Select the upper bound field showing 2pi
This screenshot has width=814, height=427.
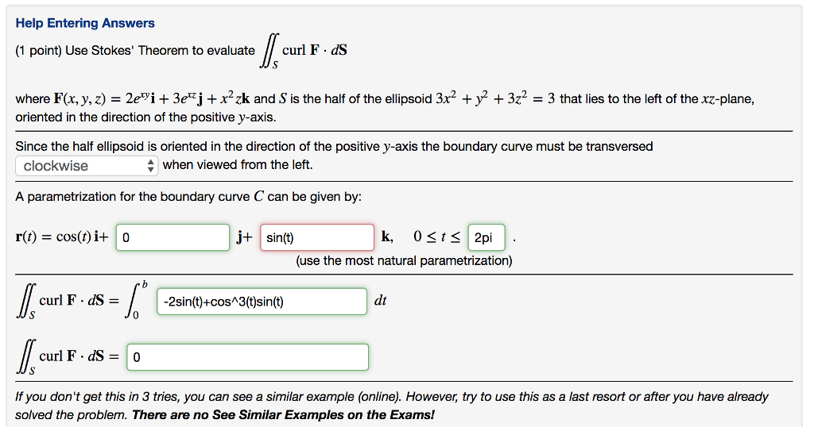(x=486, y=237)
